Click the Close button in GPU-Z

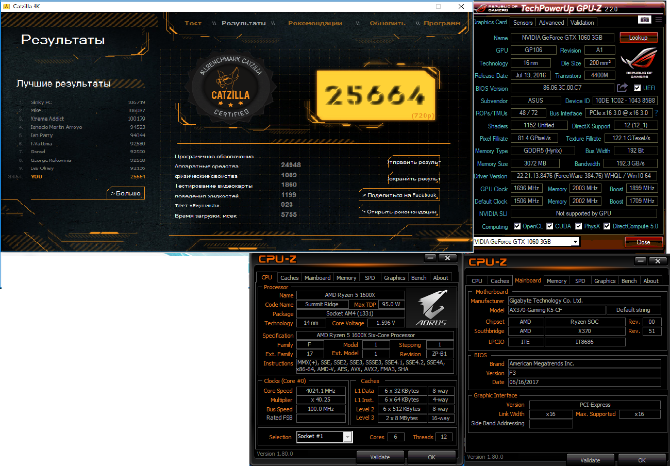[x=643, y=242]
